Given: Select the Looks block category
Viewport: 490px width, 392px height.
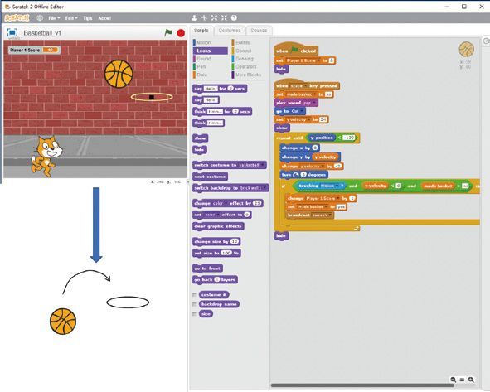Looking at the screenshot, I should 210,51.
